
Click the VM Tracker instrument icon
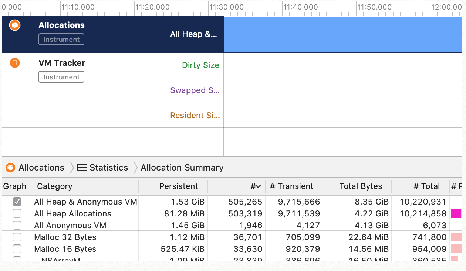click(15, 63)
